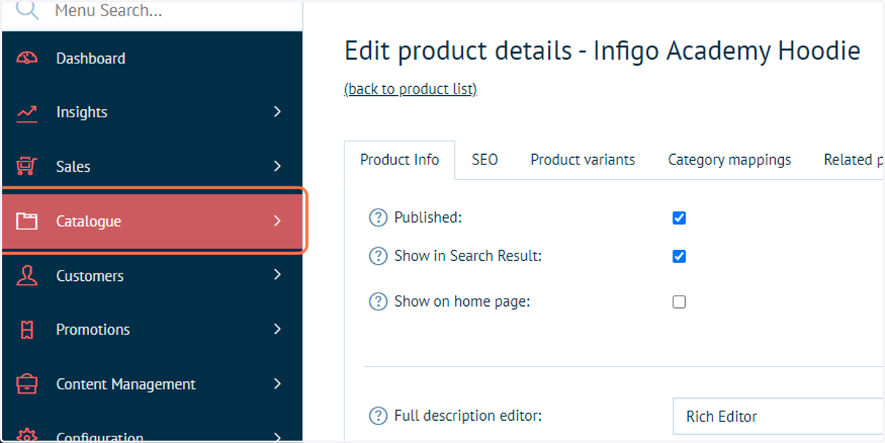Toggle the Show in Search Result checkbox

(x=679, y=257)
